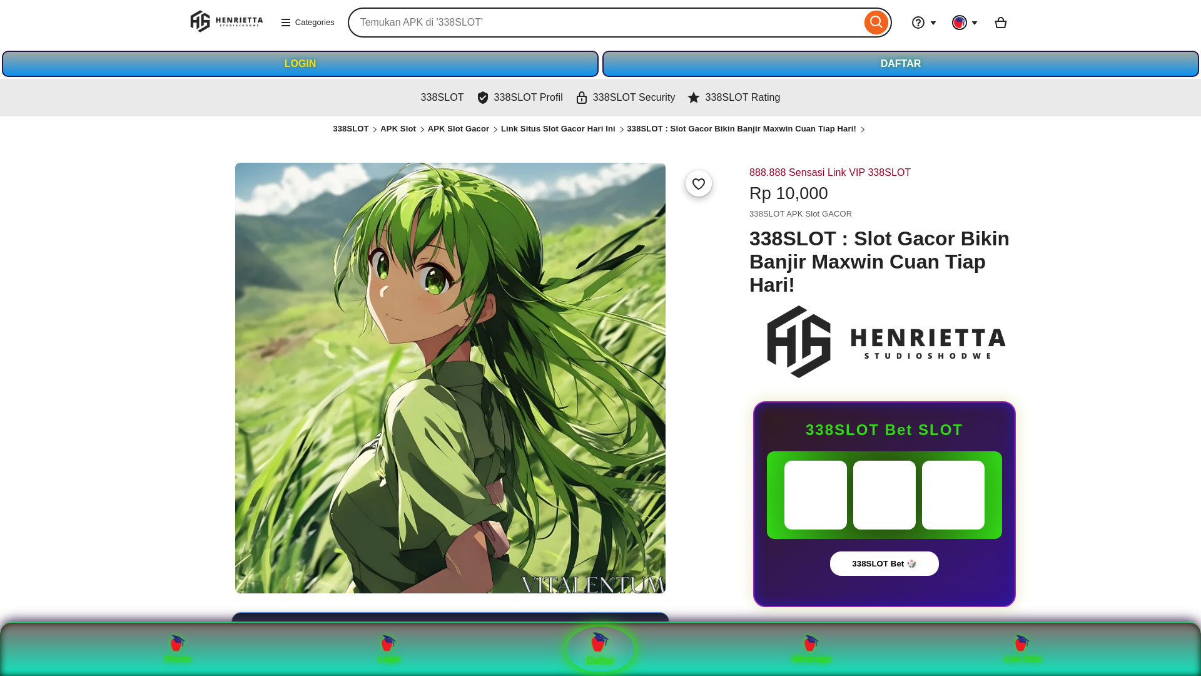Screen dimensions: 1201x676
Task: Click the green-haired anime product image
Action: [450, 378]
